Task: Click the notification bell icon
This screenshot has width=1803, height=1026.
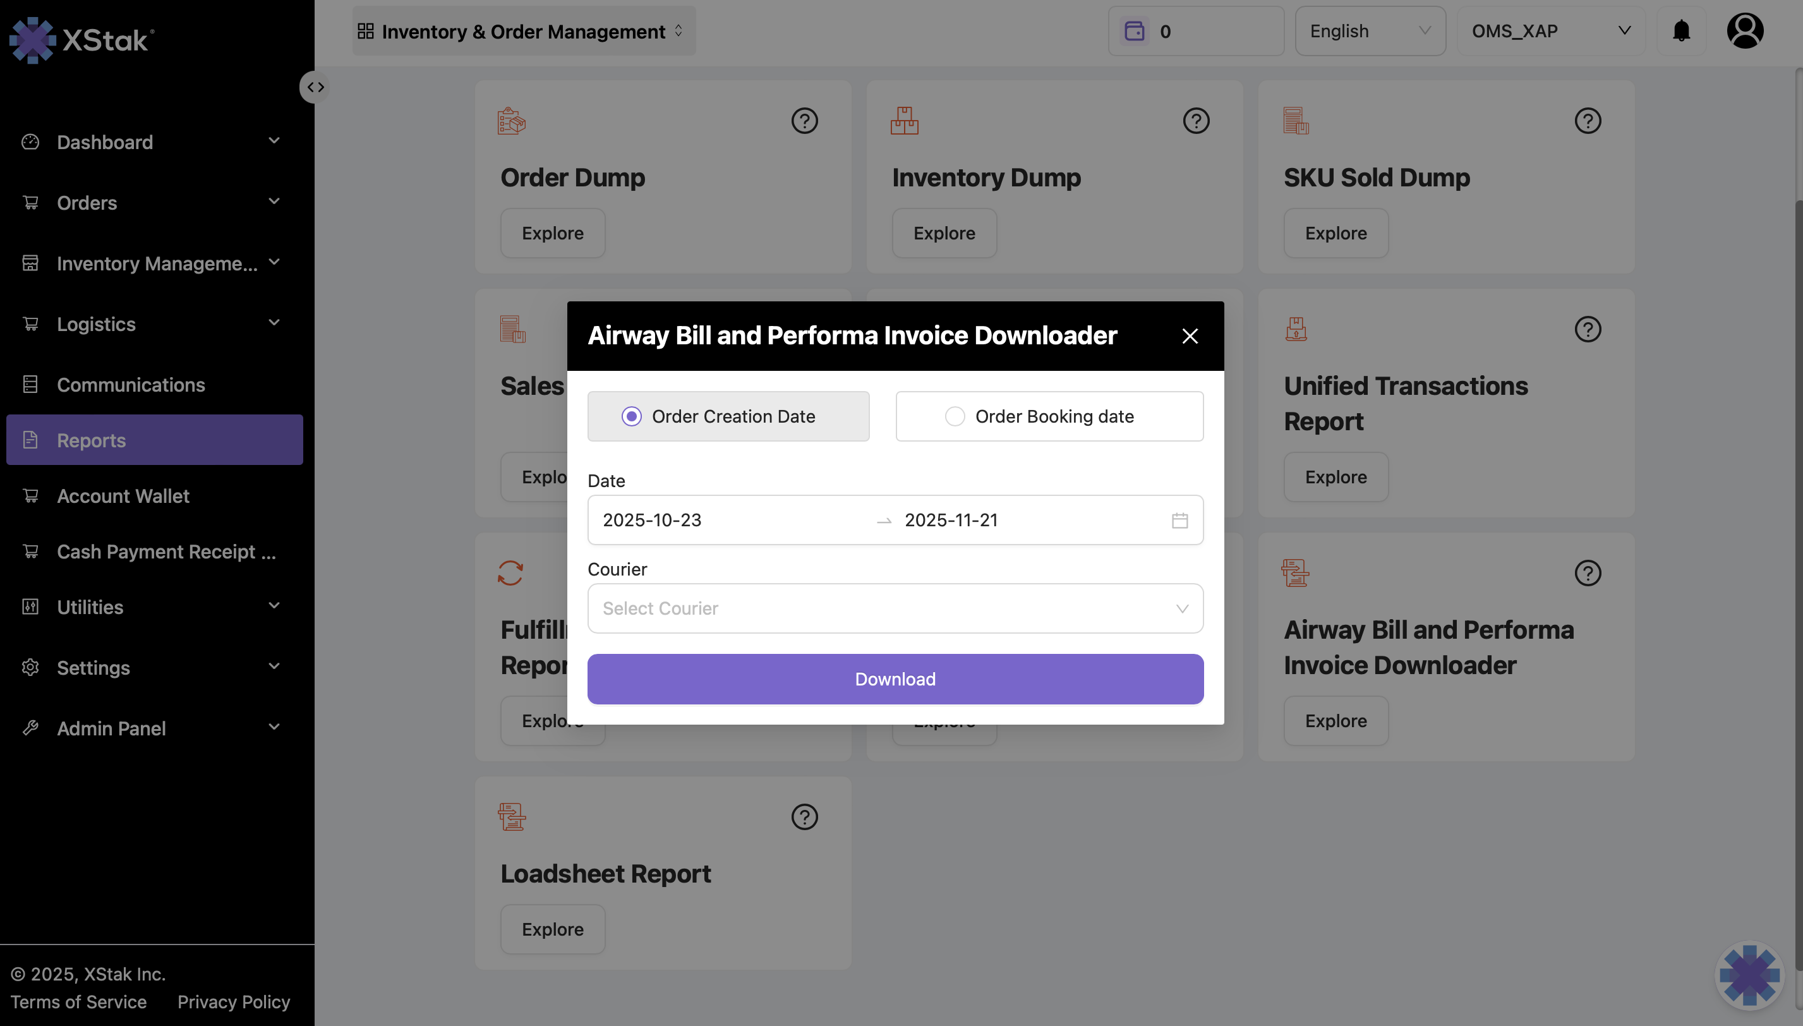Action: tap(1681, 31)
